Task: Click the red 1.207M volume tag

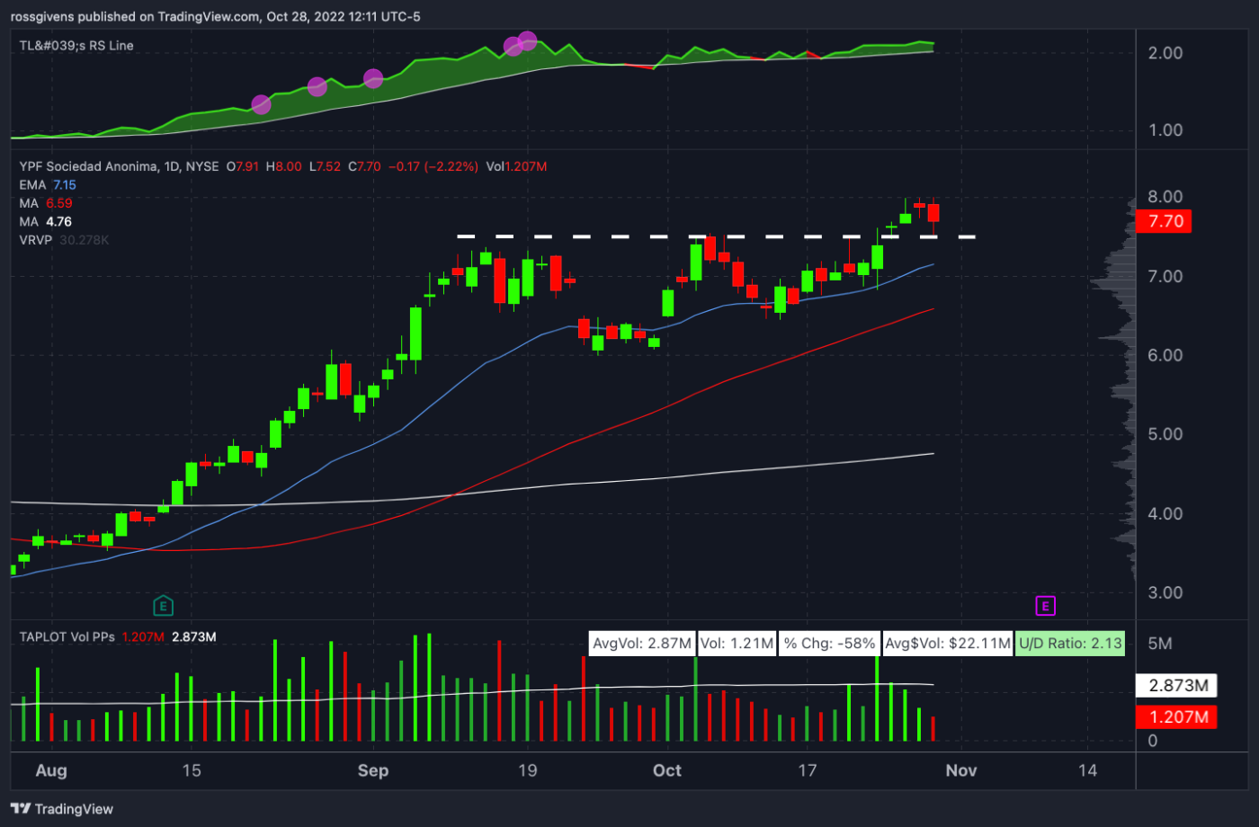Action: click(x=1176, y=717)
